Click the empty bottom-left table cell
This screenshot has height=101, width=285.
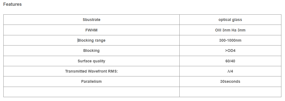click(91, 92)
